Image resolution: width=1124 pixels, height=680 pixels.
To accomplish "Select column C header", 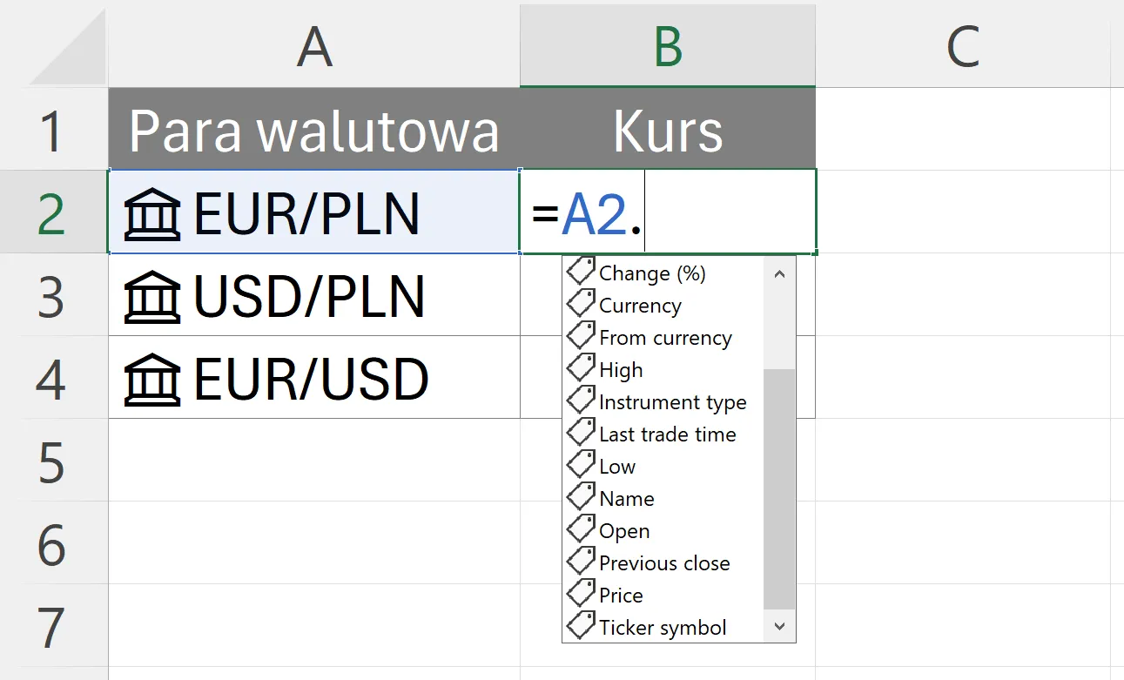I will [x=963, y=46].
